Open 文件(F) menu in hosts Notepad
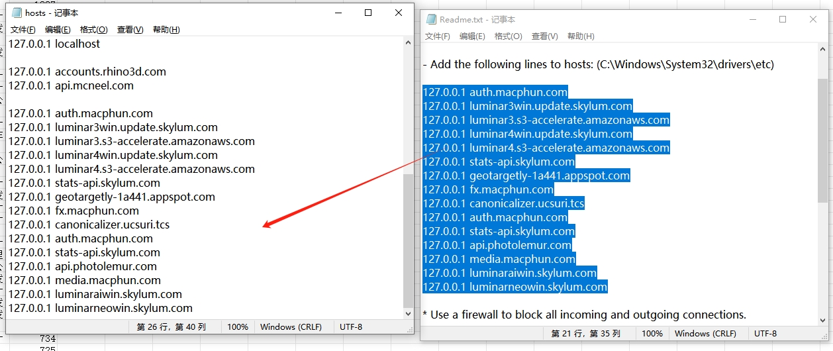Image resolution: width=833 pixels, height=351 pixels. tap(23, 29)
